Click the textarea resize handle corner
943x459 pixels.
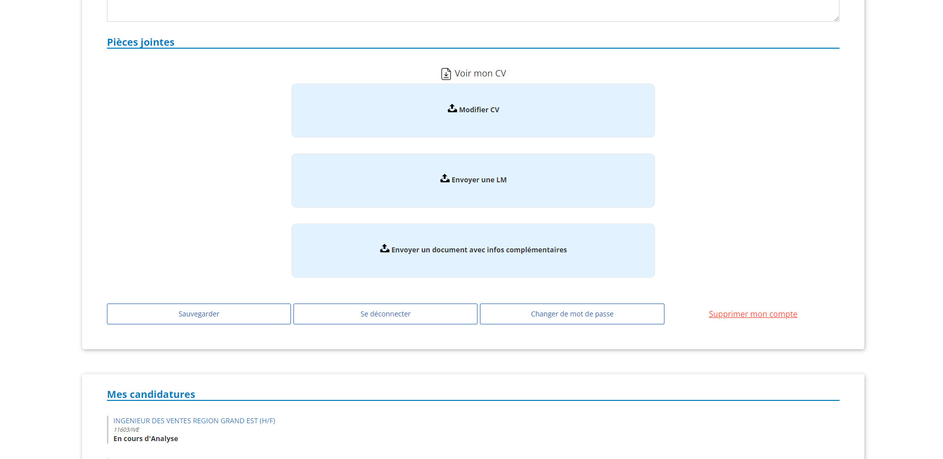(x=837, y=19)
